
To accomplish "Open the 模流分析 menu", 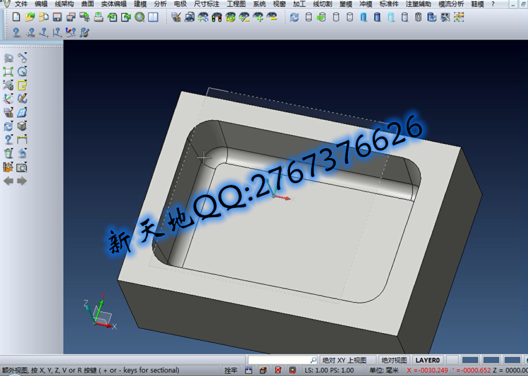I will point(450,4).
